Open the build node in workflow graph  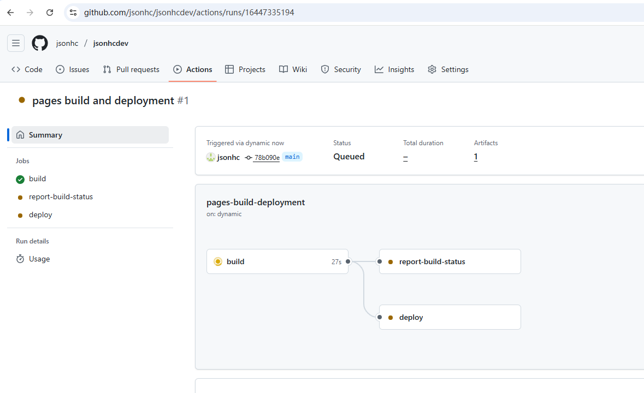click(x=277, y=261)
